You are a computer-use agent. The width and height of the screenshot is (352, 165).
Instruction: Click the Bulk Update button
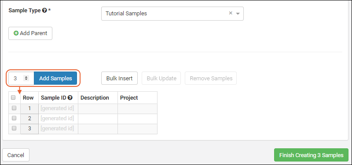161,79
